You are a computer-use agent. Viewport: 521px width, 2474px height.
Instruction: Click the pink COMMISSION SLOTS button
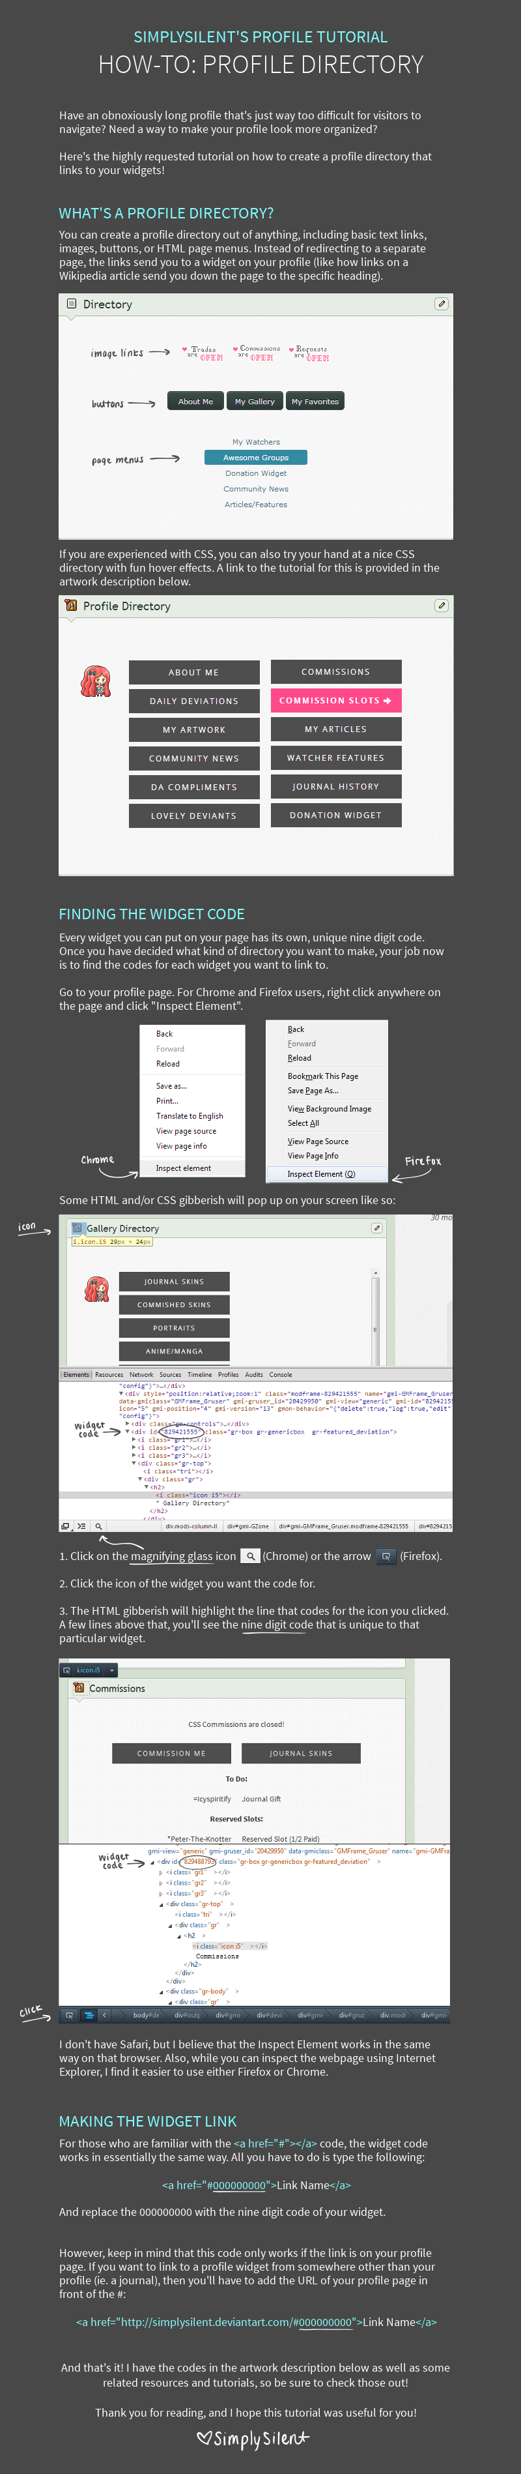click(336, 700)
